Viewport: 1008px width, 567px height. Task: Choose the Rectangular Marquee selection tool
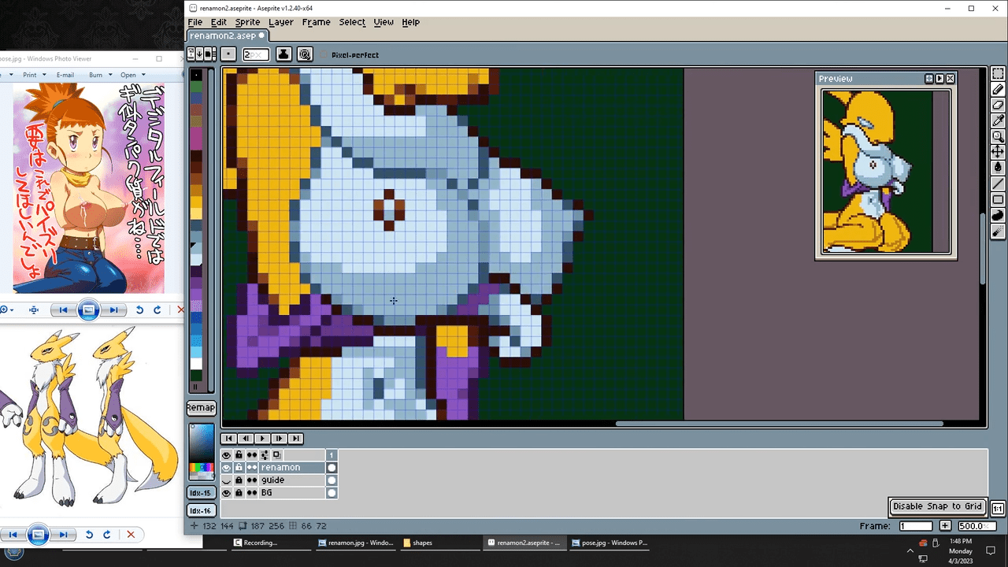[998, 74]
